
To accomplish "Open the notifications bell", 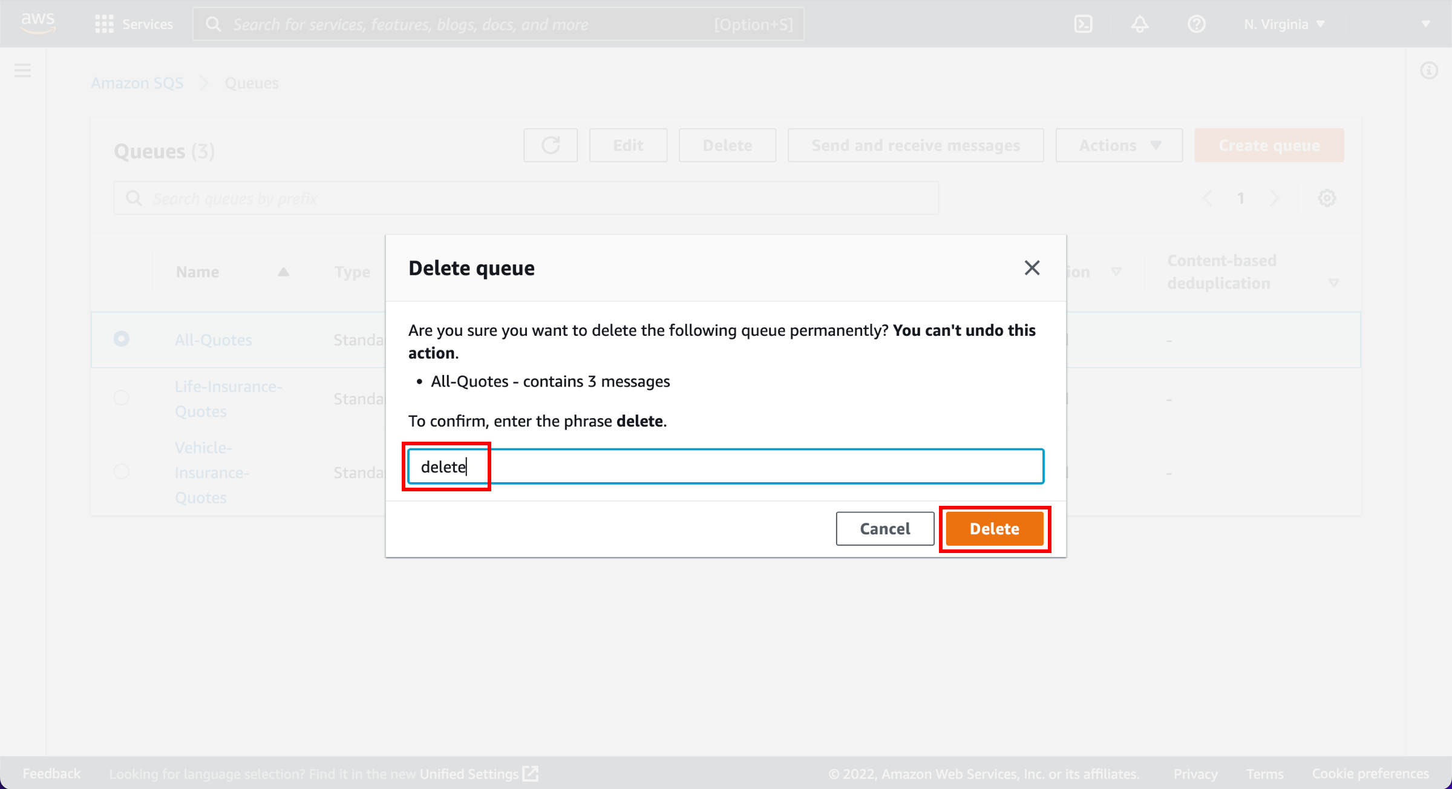I will (1140, 24).
